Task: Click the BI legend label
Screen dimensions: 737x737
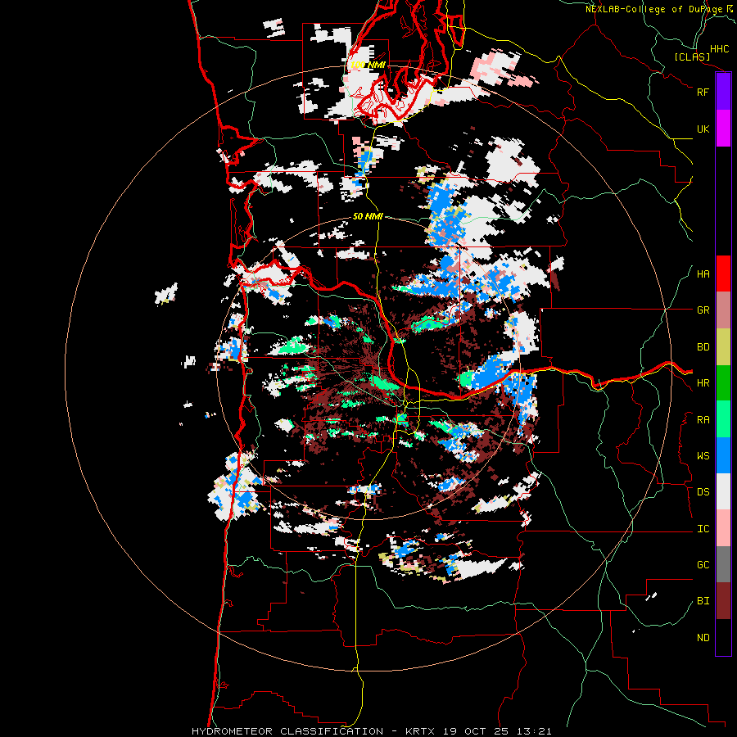Action: (703, 601)
